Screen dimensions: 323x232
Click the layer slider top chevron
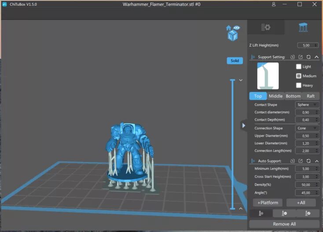coord(241,80)
